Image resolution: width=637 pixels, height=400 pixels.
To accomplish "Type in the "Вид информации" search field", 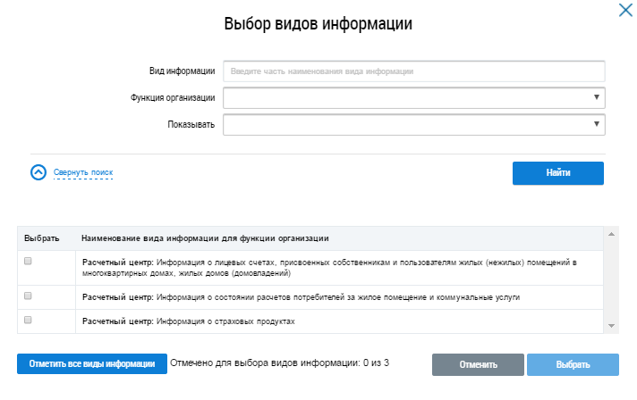I will [414, 71].
